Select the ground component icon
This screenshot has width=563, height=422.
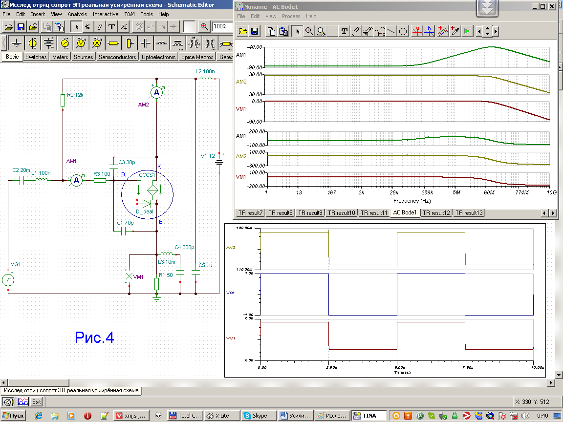pyautogui.click(x=16, y=43)
